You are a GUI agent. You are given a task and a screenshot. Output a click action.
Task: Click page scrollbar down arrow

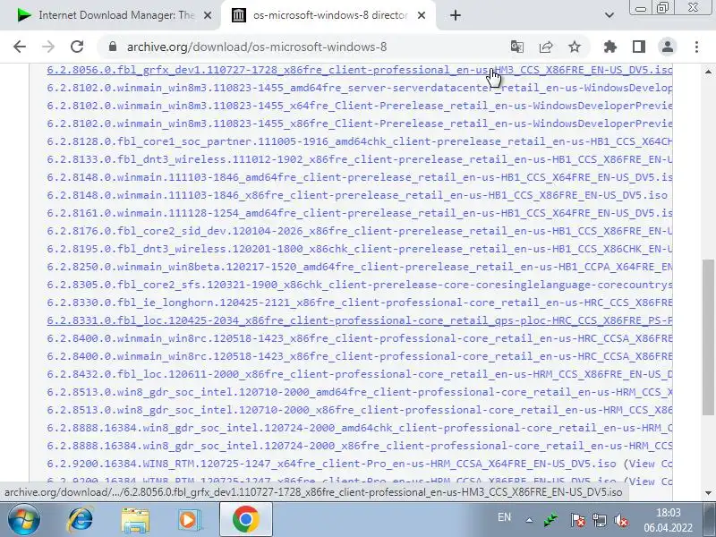pyautogui.click(x=708, y=493)
